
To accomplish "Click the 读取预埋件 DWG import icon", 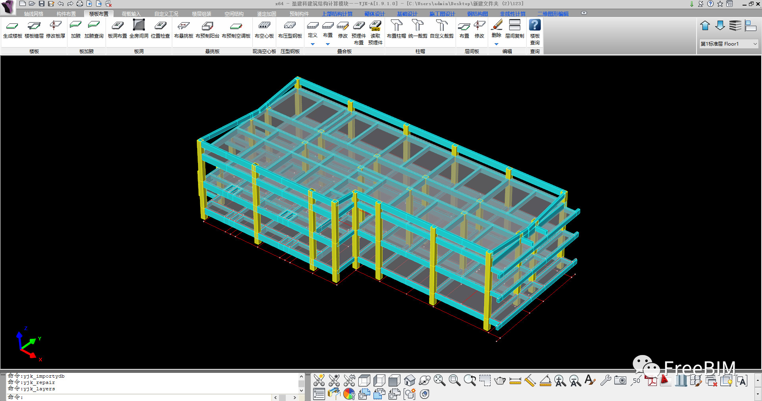I will (375, 32).
